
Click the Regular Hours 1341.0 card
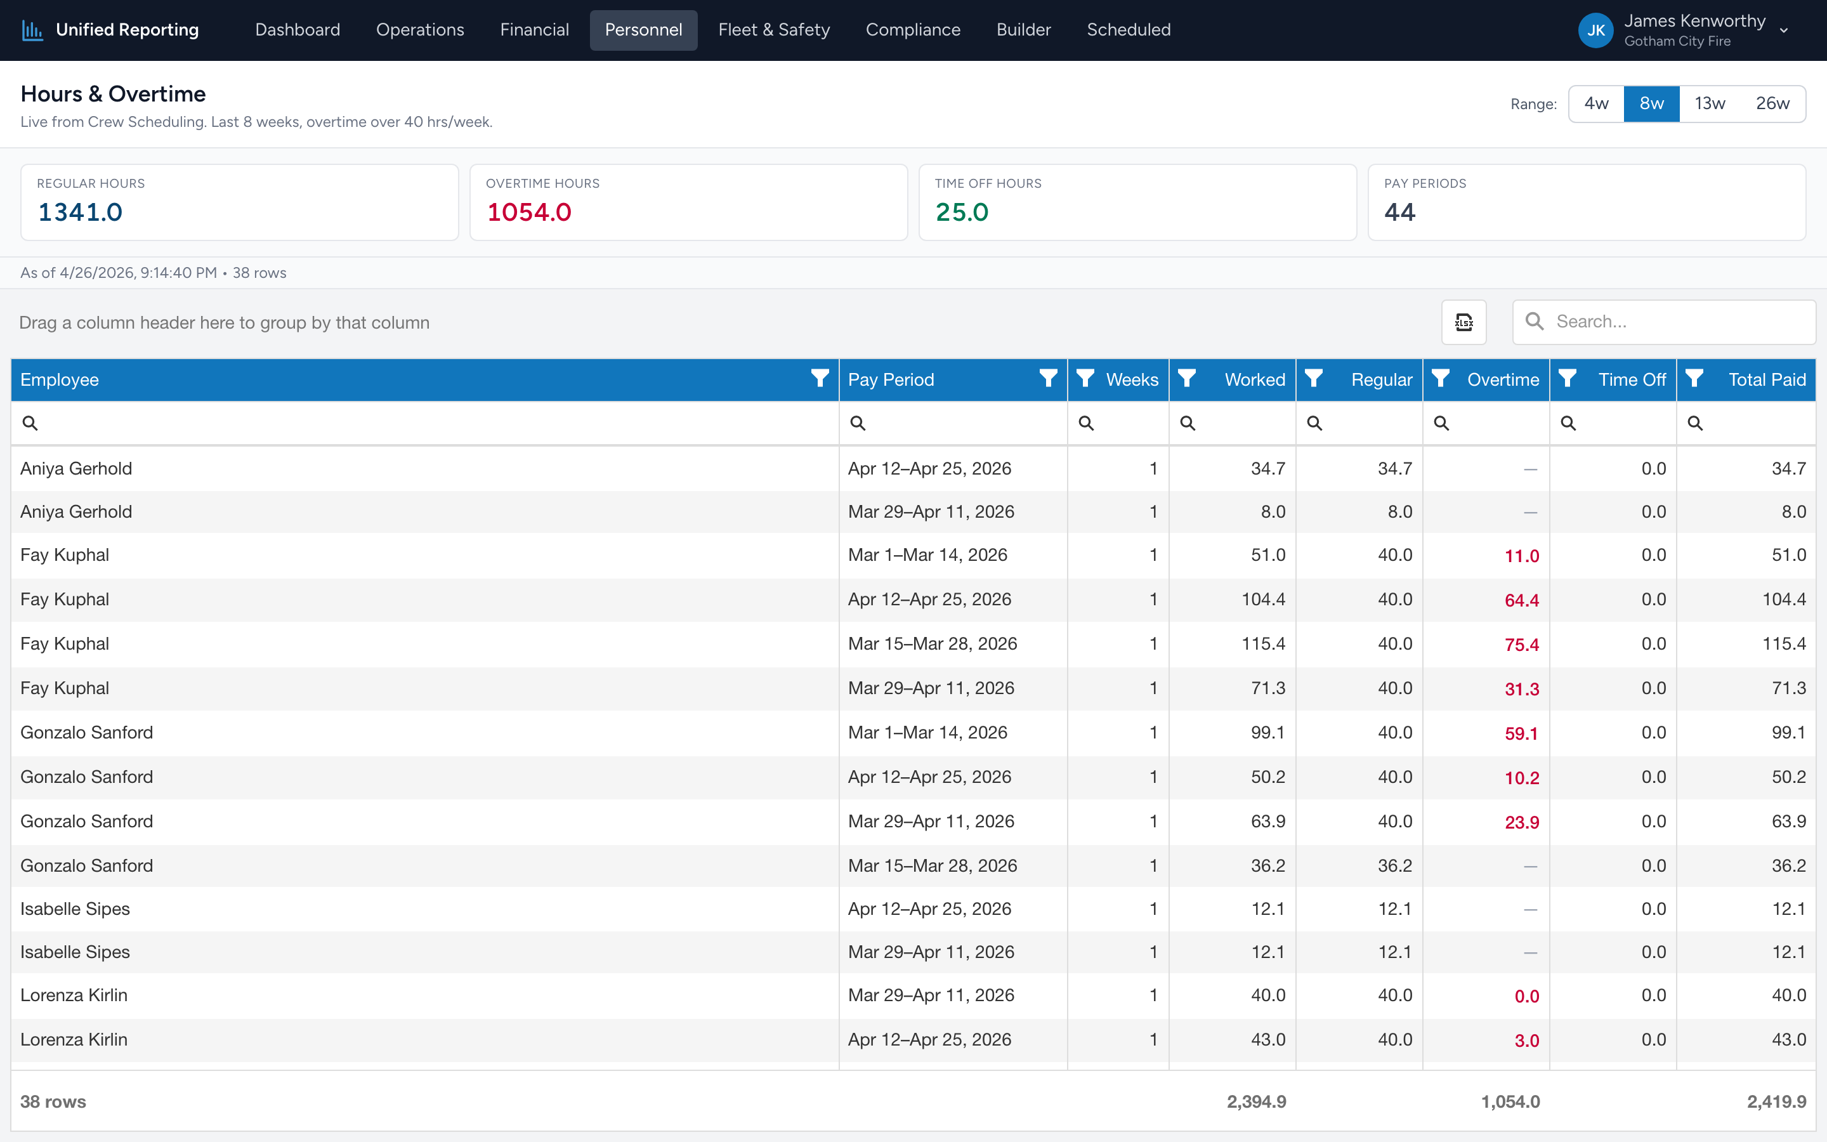[239, 202]
